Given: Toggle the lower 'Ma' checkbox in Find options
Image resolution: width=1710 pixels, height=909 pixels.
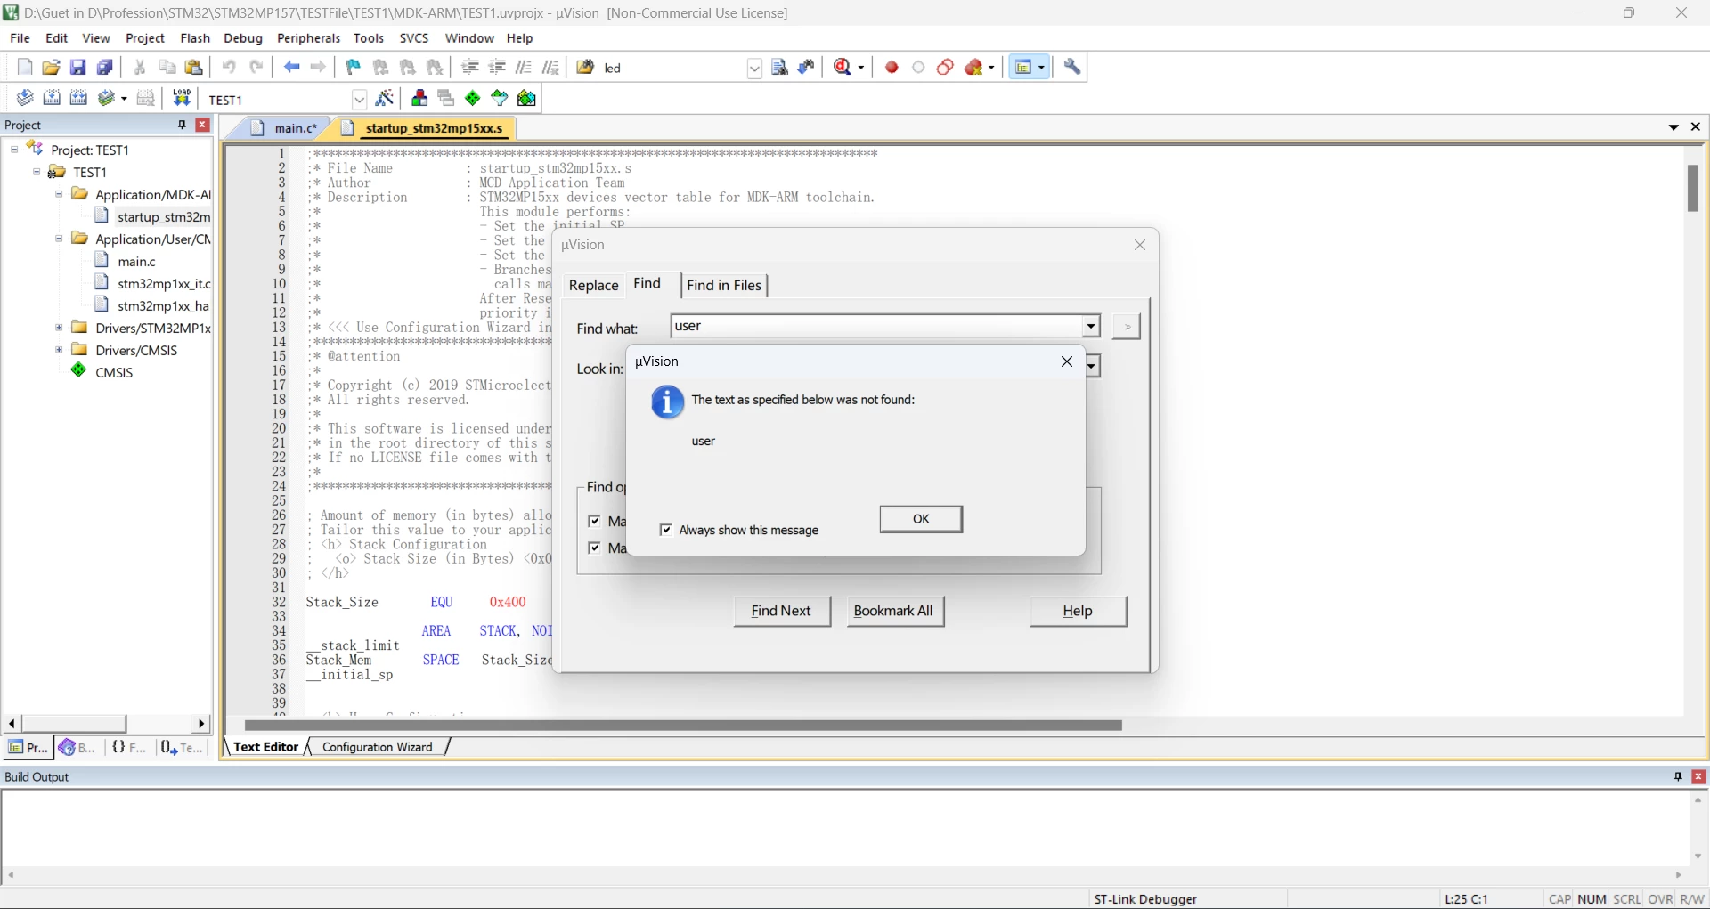Looking at the screenshot, I should coord(595,548).
